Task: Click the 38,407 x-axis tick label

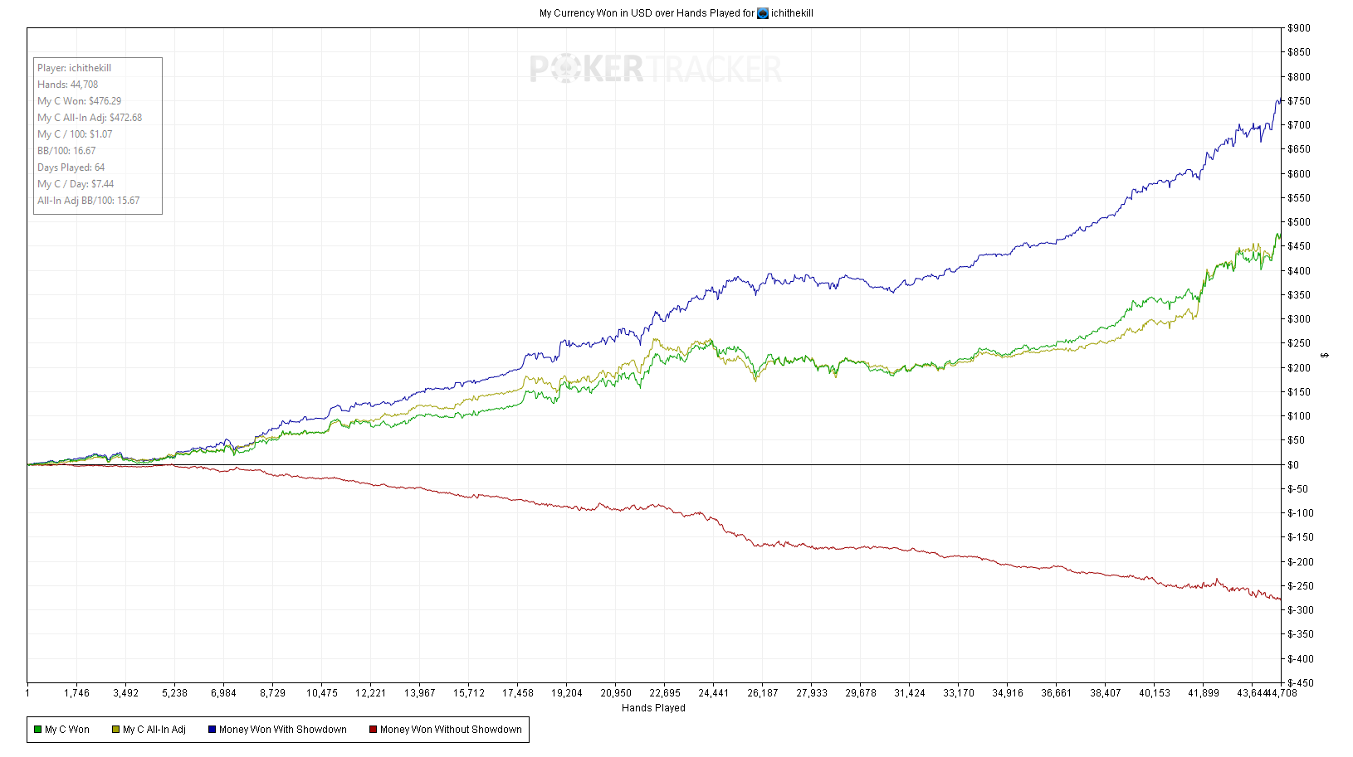Action: 1106,693
